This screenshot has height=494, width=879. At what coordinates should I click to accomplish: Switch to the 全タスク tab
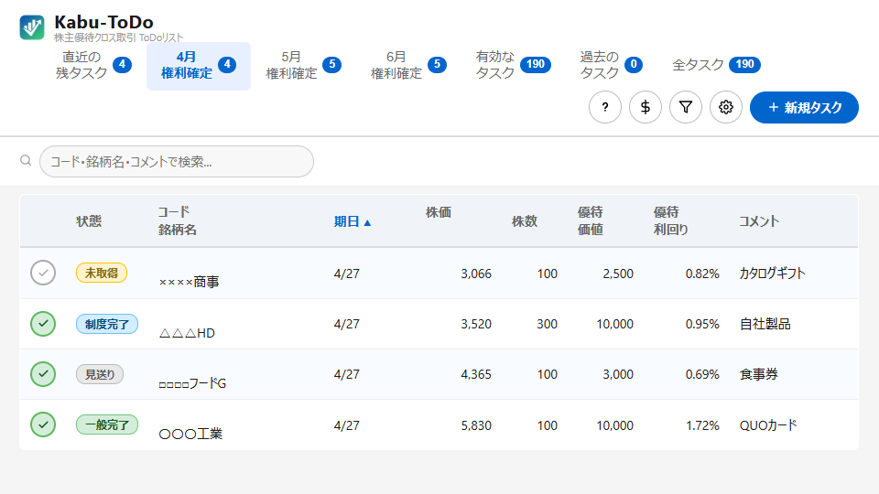(x=715, y=65)
